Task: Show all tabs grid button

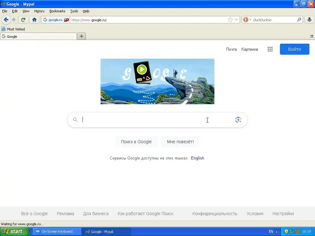Action: pyautogui.click(x=312, y=36)
